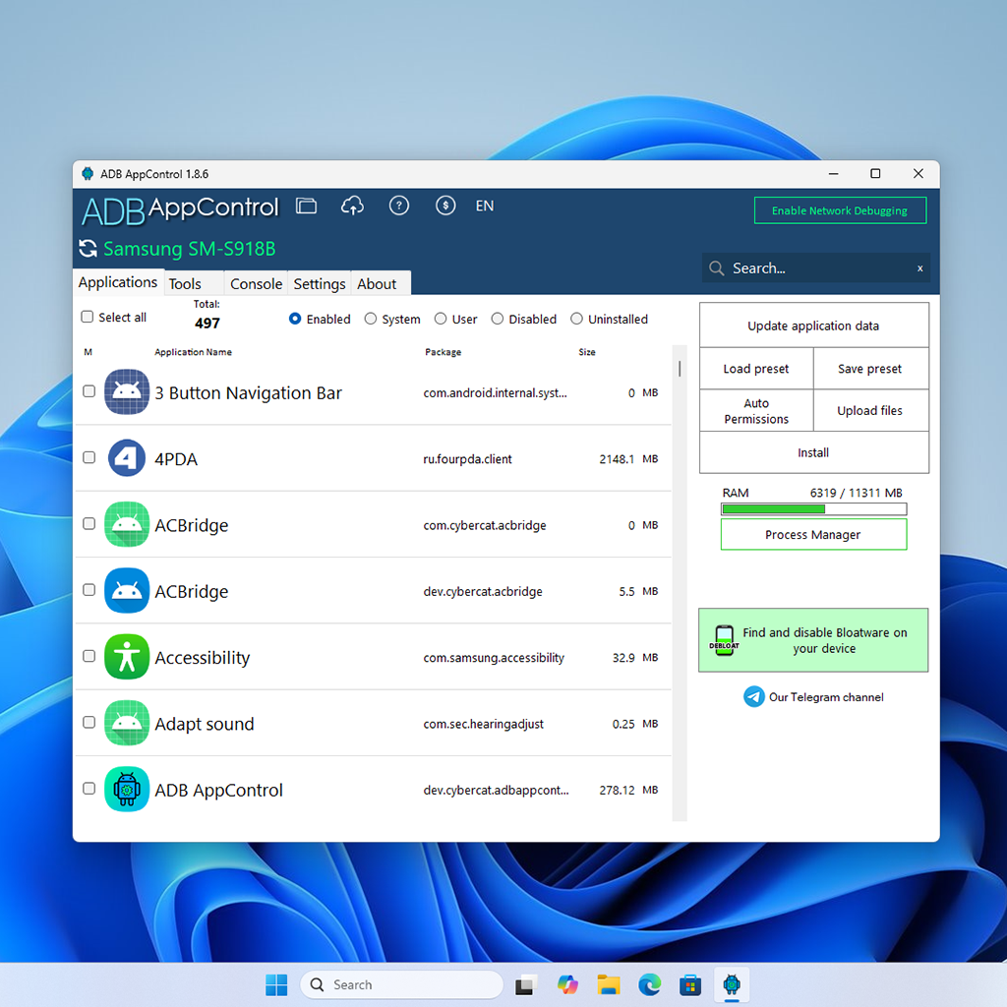Click the Windows taskbar Search box

tap(401, 984)
